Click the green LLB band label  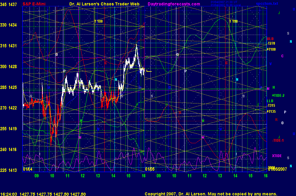pos(270,101)
